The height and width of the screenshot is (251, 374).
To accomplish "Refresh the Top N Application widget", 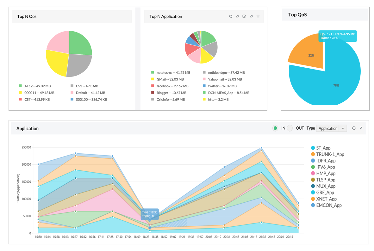I will (x=230, y=16).
